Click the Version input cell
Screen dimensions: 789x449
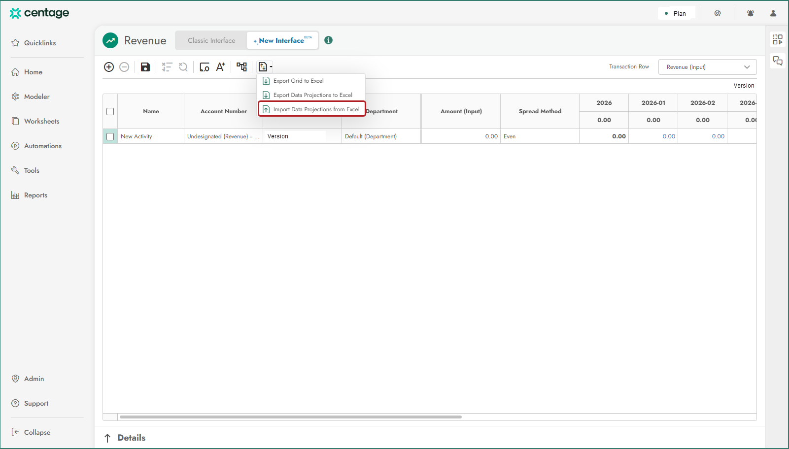pyautogui.click(x=302, y=136)
